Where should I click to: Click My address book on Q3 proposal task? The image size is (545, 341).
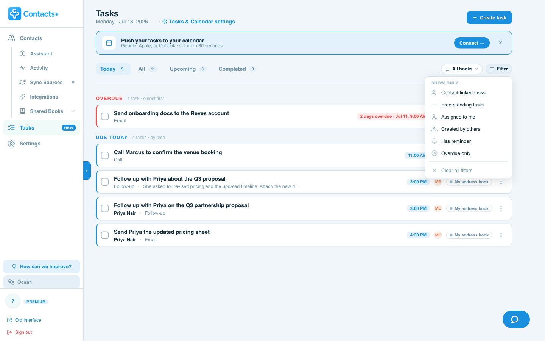469,182
